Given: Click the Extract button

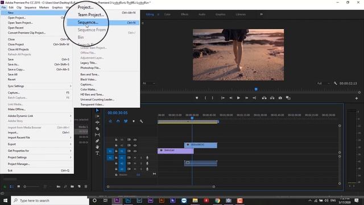Looking at the screenshot, I should [272, 98].
